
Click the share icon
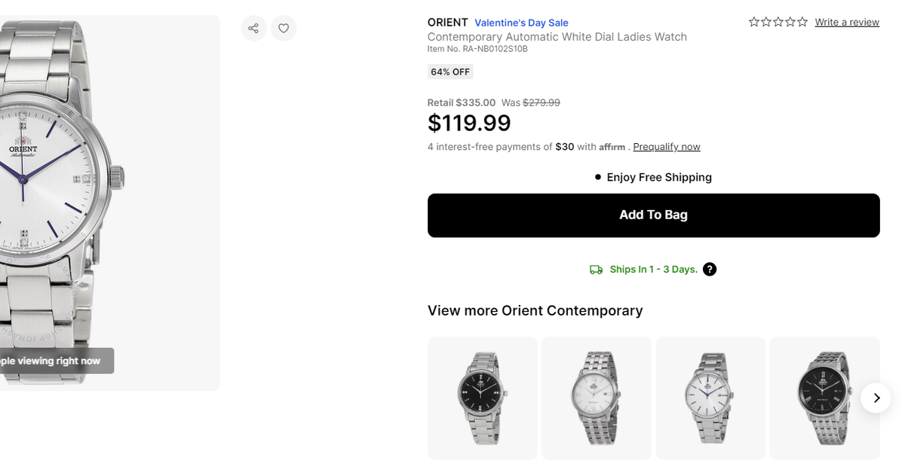pos(253,29)
